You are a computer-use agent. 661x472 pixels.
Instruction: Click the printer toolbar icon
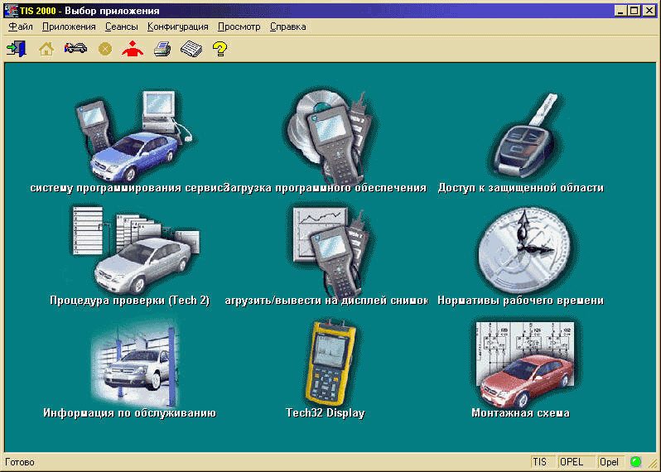coord(162,50)
